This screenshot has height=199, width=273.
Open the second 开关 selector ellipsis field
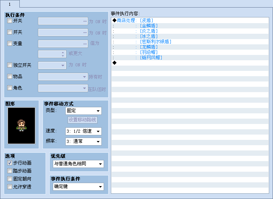tap(63, 33)
